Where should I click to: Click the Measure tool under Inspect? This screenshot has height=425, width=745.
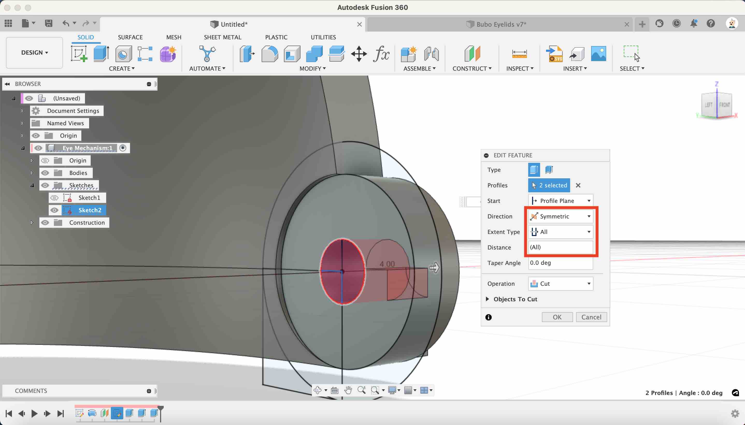[519, 54]
